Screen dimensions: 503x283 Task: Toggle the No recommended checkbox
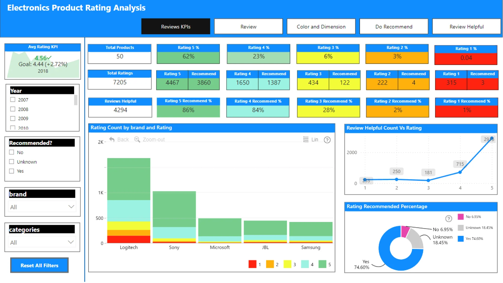pyautogui.click(x=12, y=152)
